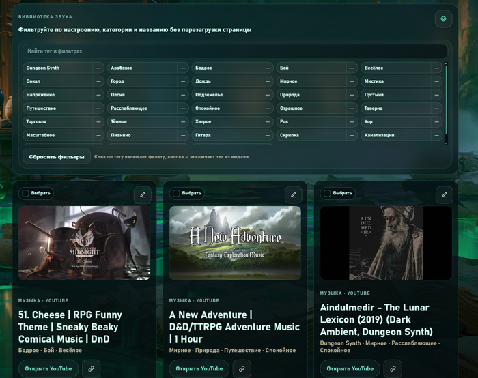Exclude the Бой tag via its minus button
Screen dimensions: 478x378
click(352, 68)
